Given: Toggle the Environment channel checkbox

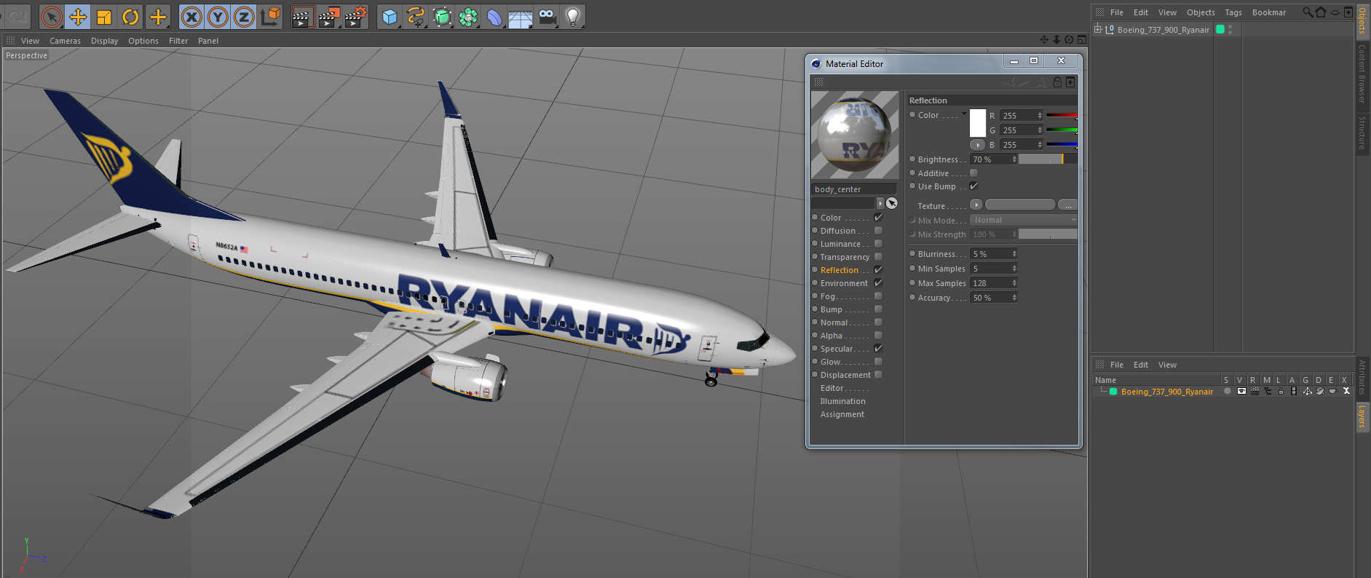Looking at the screenshot, I should [x=878, y=283].
